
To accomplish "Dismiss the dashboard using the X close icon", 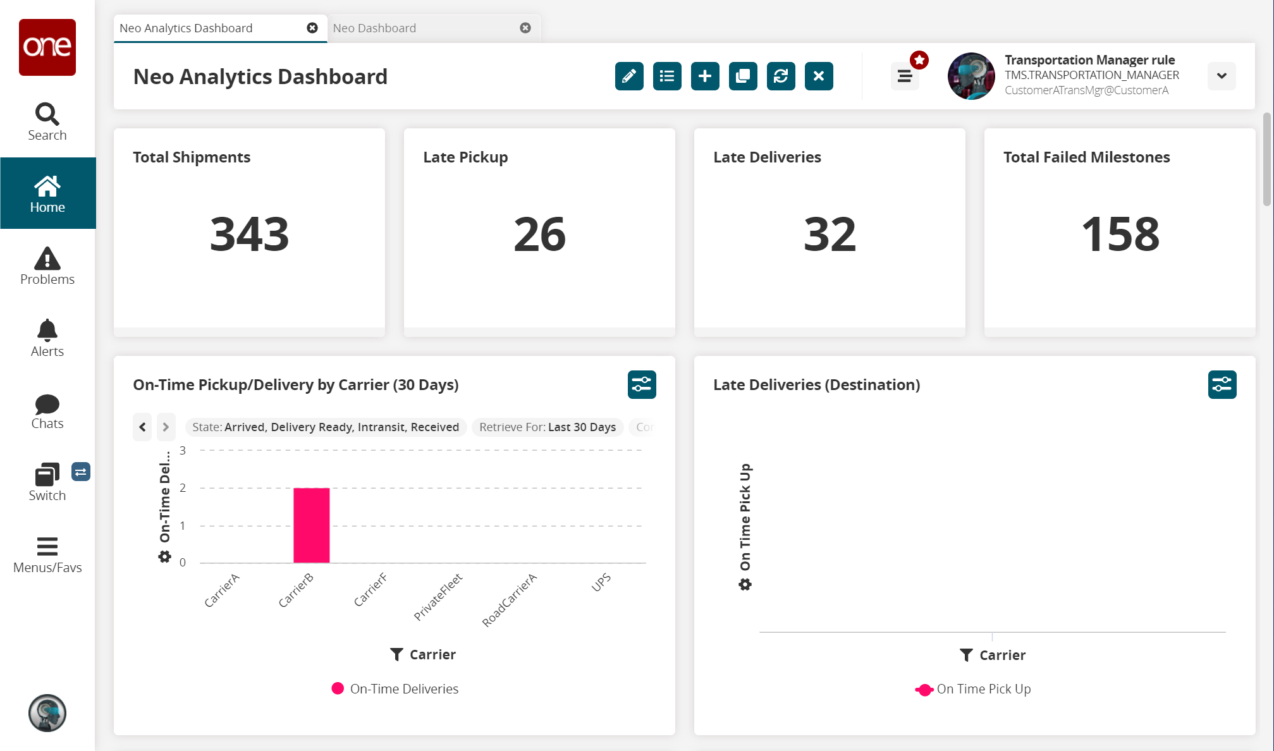I will 819,76.
